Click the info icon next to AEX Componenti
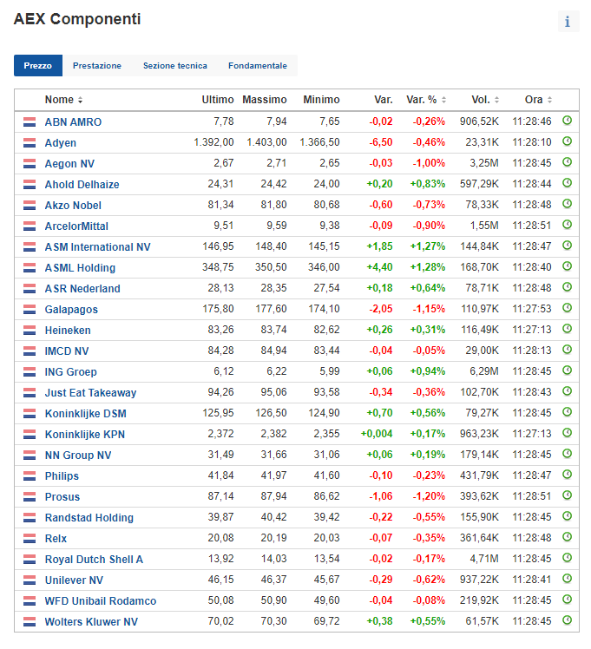Viewport: 591px width, 649px height. tap(568, 22)
